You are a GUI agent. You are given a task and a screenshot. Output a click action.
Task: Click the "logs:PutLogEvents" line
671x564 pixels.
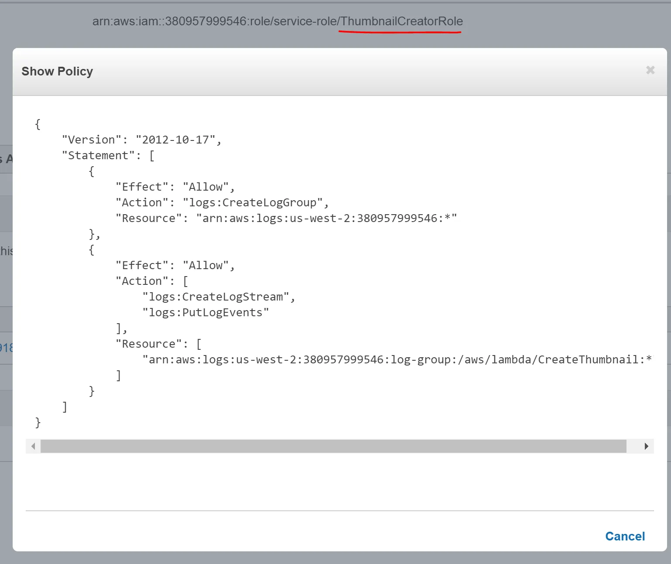[205, 313]
